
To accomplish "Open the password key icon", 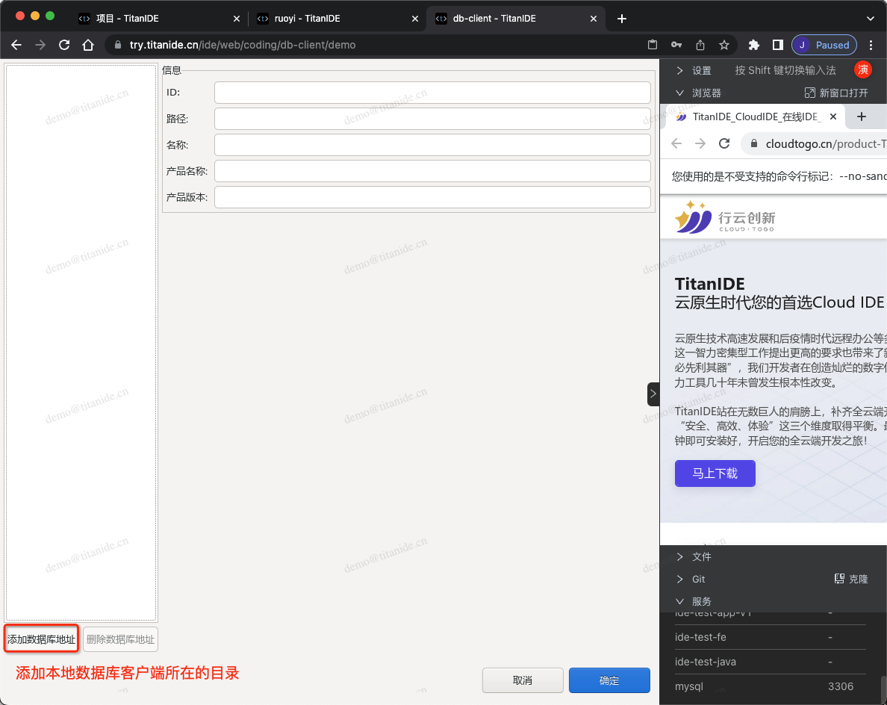I will pyautogui.click(x=676, y=45).
